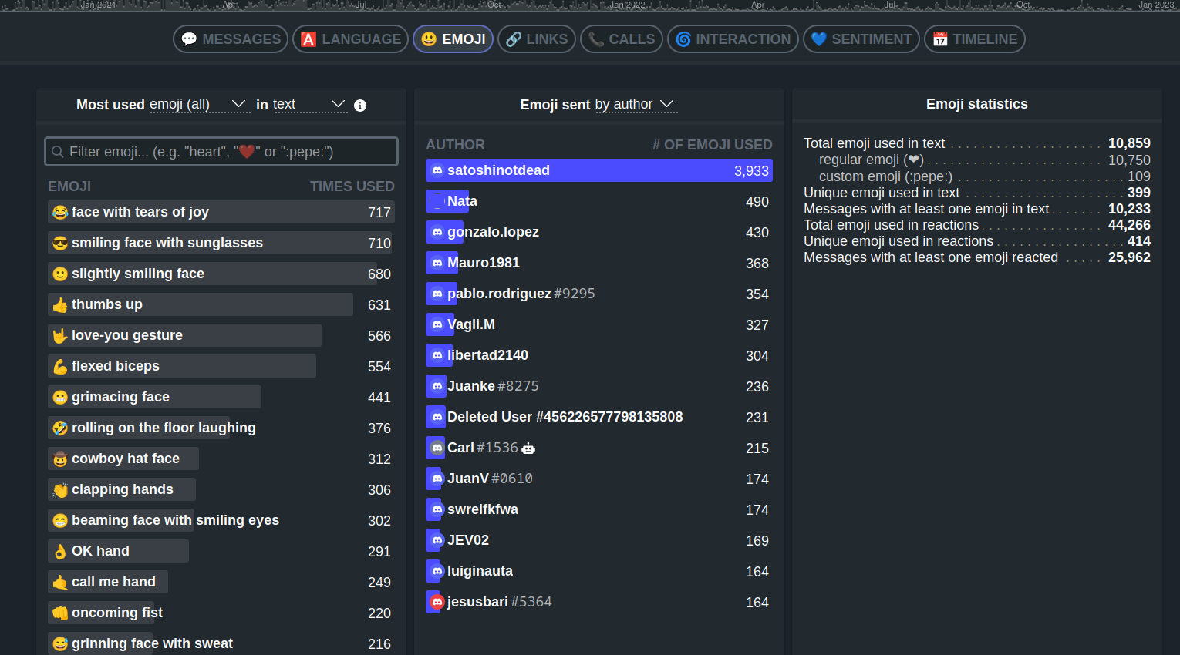Click the Jan 2022 marker on timeline
Screen dimensions: 1180x655
pyautogui.click(x=627, y=5)
